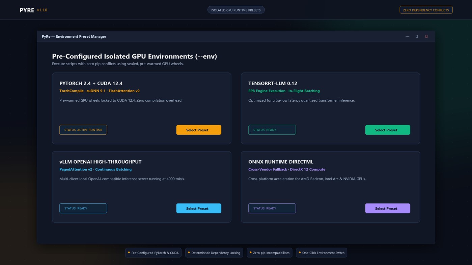Click the Status: Ready badge under vLLM OpenAI
472x265 pixels.
(83, 208)
